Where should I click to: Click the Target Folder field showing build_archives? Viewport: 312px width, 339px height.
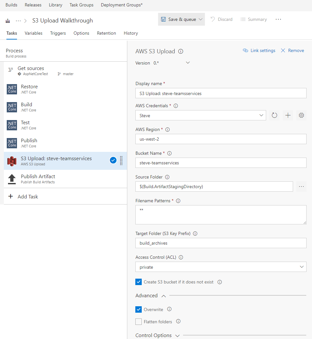point(221,243)
